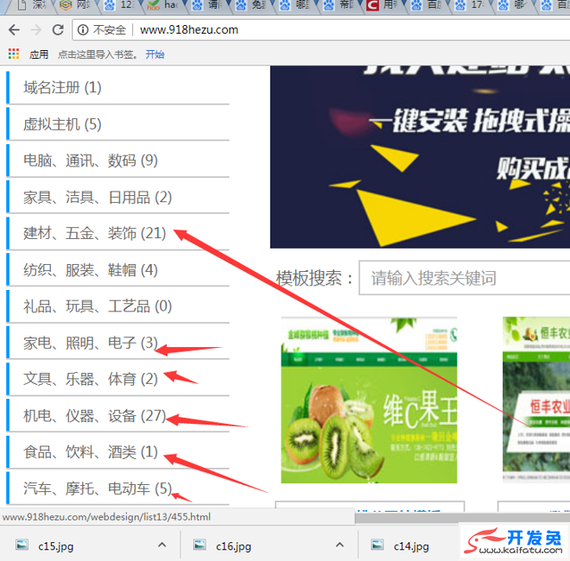Open the apps grid in bookmarks bar
The height and width of the screenshot is (561, 570).
coord(13,54)
